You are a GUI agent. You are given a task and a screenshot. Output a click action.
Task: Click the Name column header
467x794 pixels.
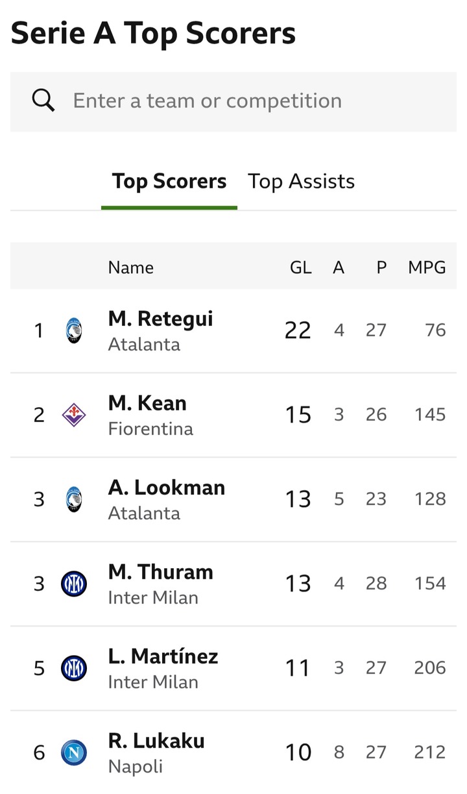click(x=131, y=267)
